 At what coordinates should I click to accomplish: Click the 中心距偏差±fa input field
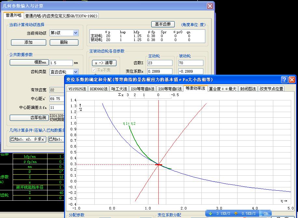point(57,108)
